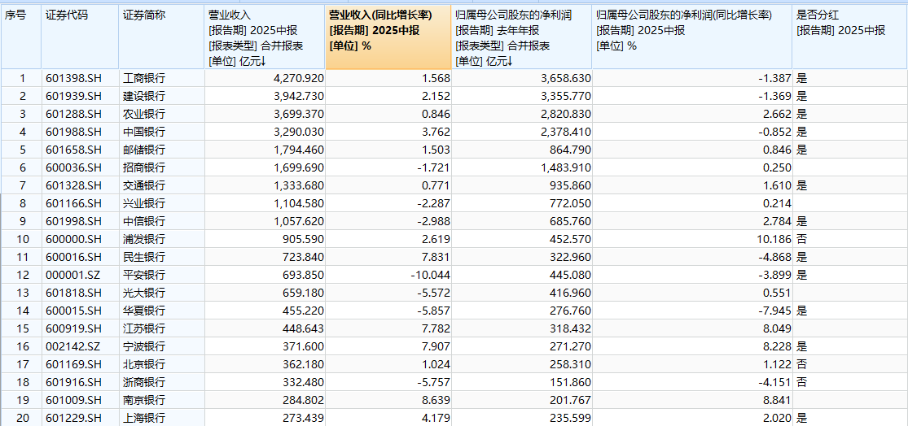The image size is (908, 426).
Task: Click the 光大银行 name cell
Action: pos(161,293)
